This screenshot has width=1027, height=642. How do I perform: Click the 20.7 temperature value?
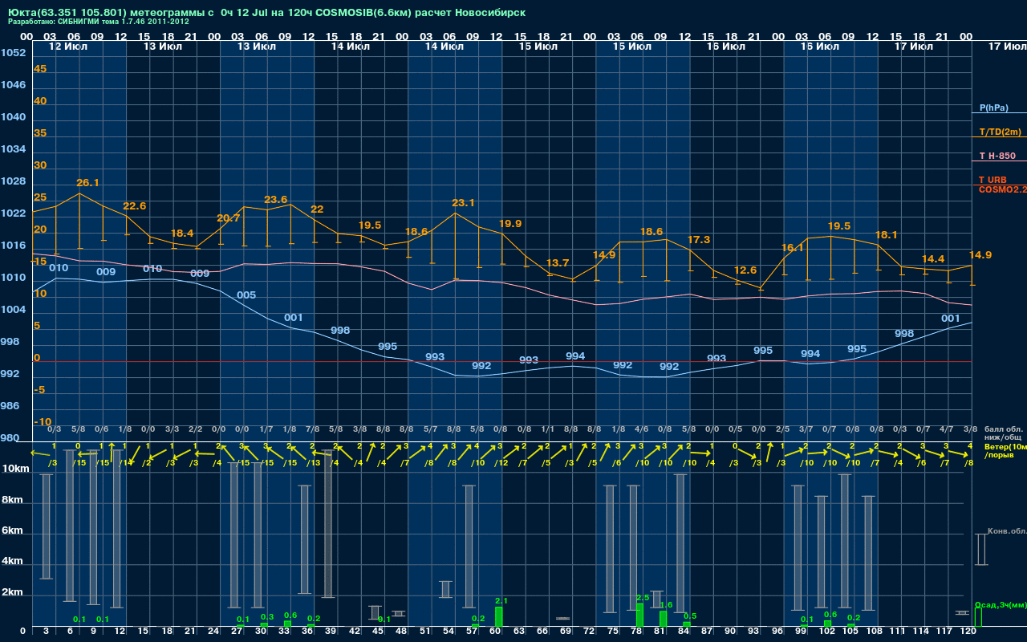point(228,218)
